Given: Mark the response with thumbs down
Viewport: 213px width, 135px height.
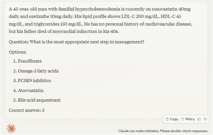Looking at the screenshot, I should coord(205,119).
